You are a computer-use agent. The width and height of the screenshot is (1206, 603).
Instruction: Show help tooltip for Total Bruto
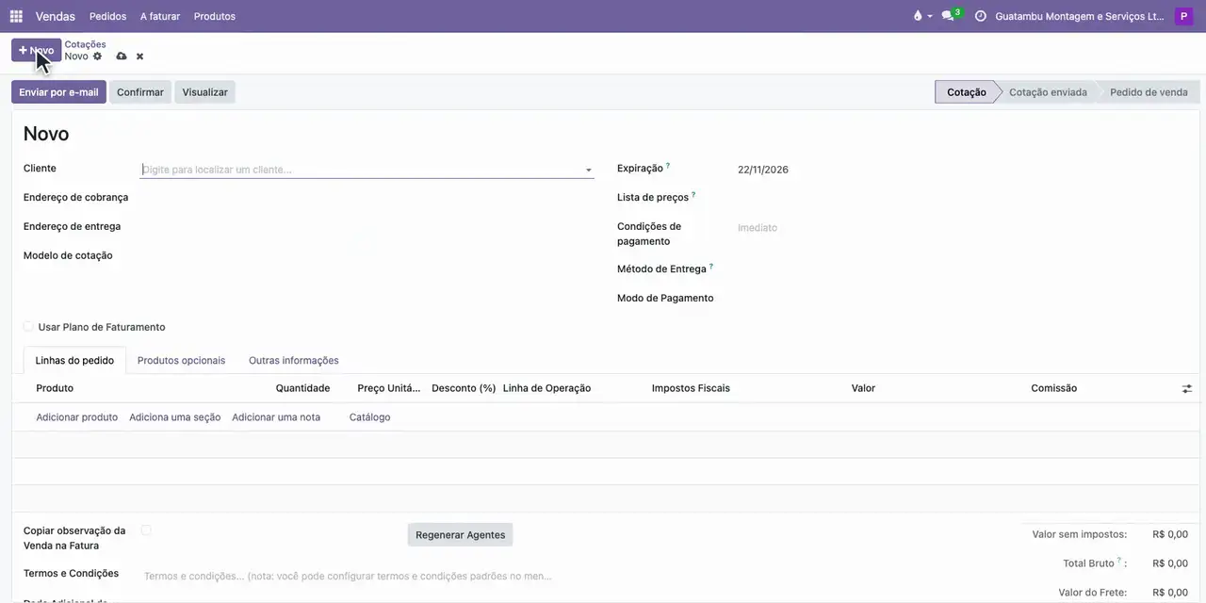coord(1119,561)
